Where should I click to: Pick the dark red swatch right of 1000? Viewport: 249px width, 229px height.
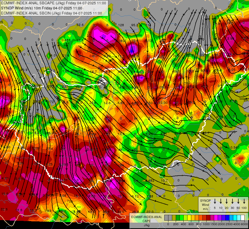click(208, 218)
